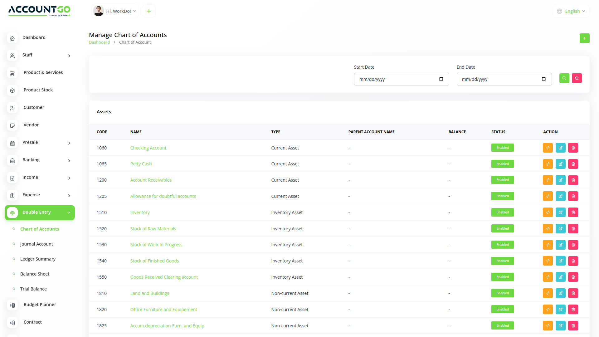Toggle Enabled status for Account Receivables
This screenshot has height=337, width=599.
tap(502, 180)
